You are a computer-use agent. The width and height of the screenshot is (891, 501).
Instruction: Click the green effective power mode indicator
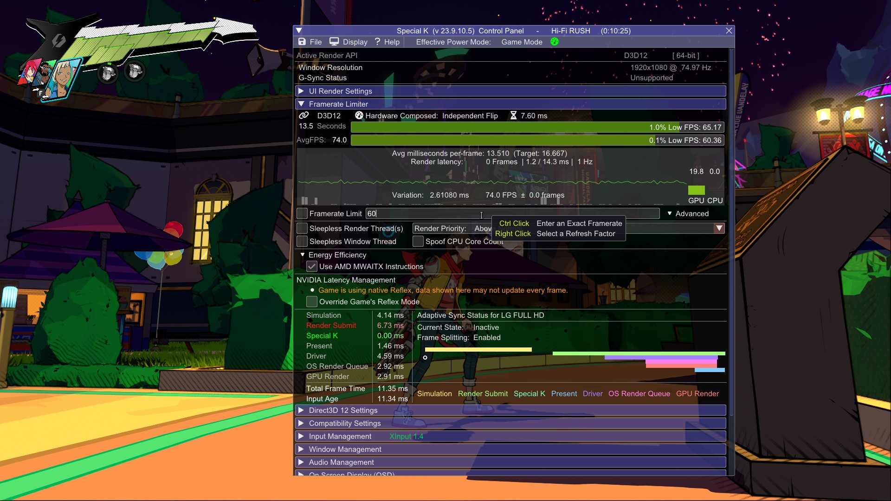point(554,42)
